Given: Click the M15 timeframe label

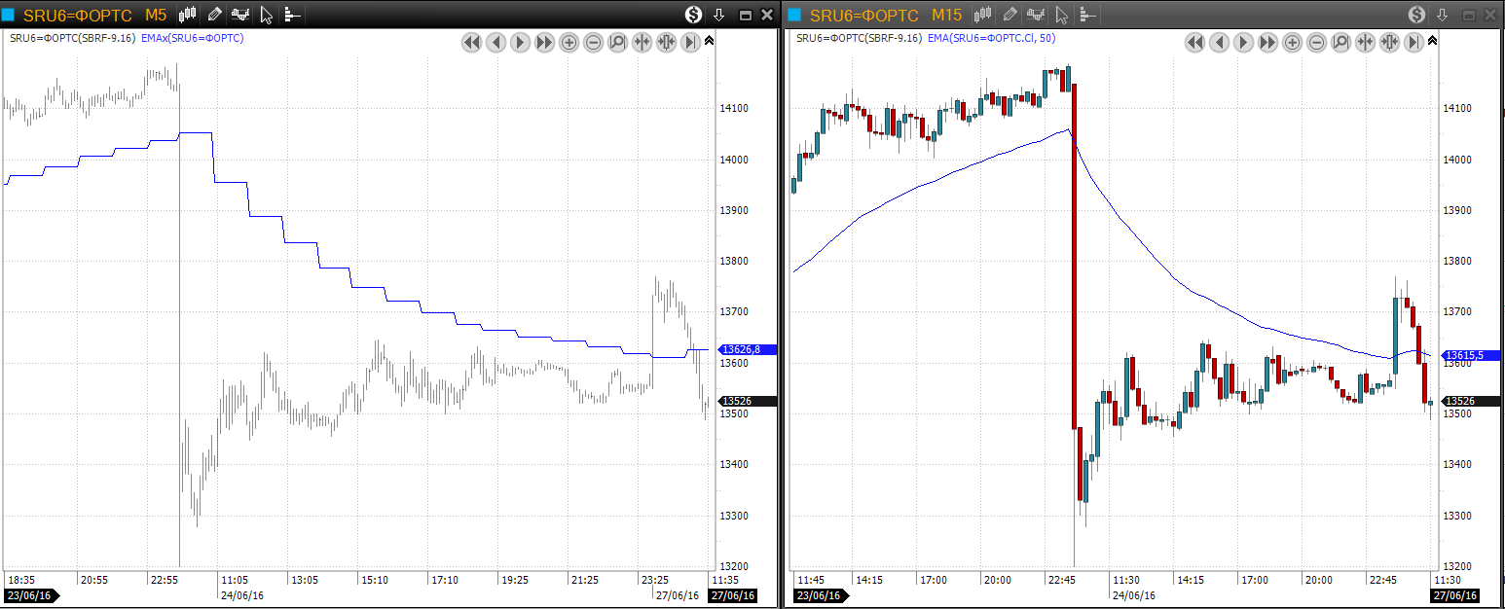Looking at the screenshot, I should [x=946, y=15].
